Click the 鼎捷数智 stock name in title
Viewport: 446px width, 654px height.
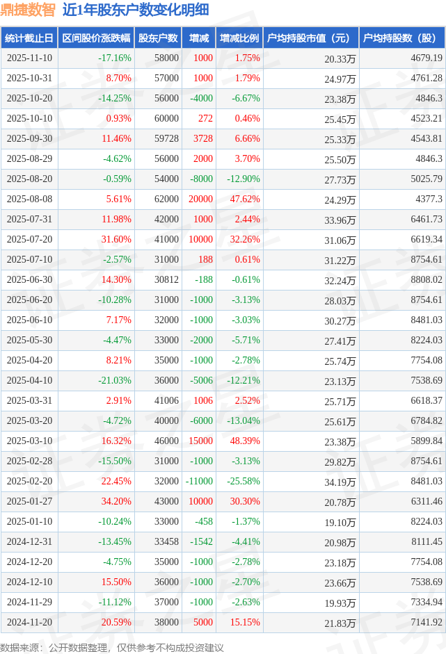click(29, 10)
